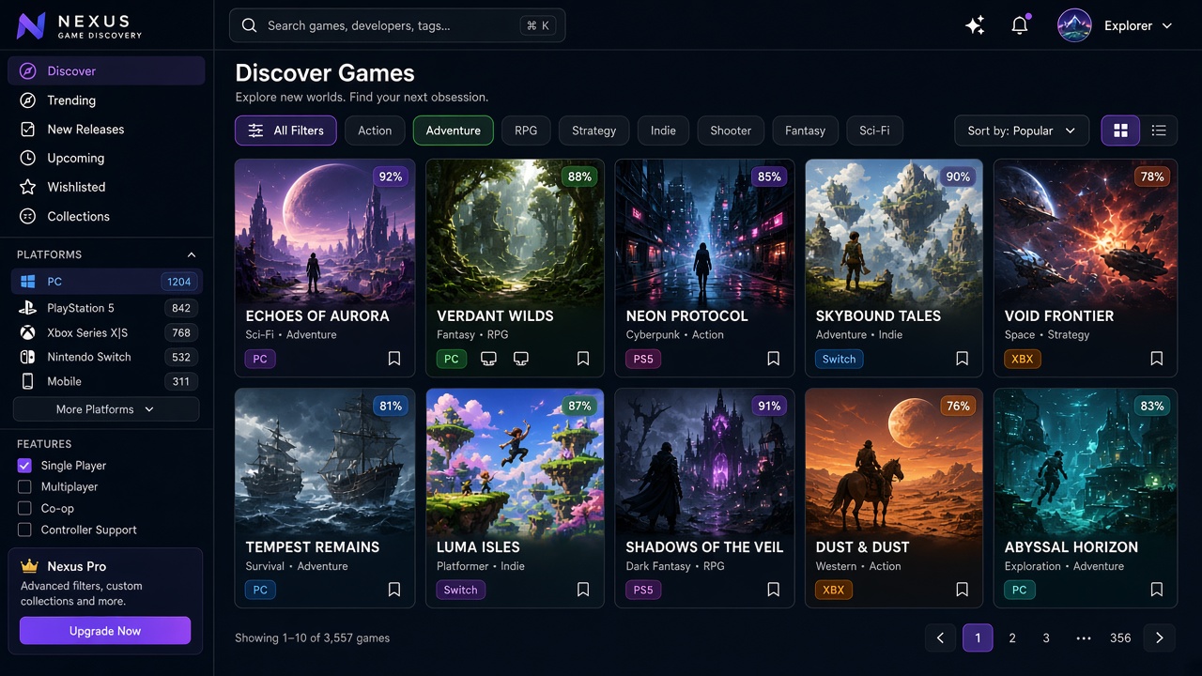Bookmark Void Frontier
Viewport: 1202px width, 676px height.
point(1157,359)
